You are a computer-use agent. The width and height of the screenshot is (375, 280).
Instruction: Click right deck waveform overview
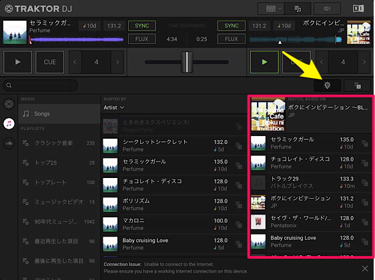[296, 39]
